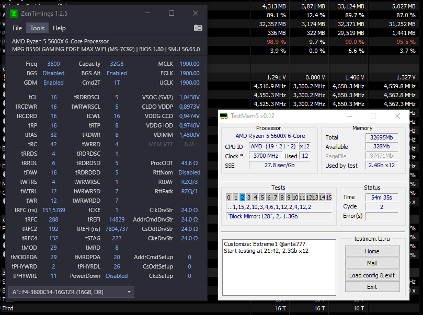This screenshot has width=423, height=315.
Task: Click the ZenTimings green Z logo
Action: (14, 14)
